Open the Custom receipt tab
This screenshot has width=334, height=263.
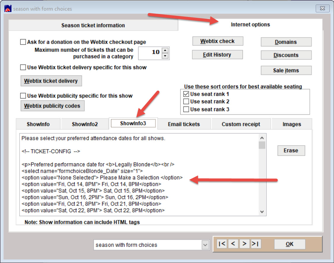pos(241,124)
